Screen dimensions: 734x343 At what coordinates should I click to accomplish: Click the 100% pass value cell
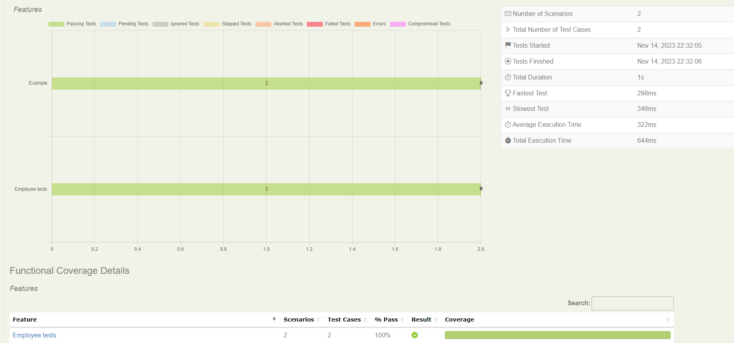(x=383, y=335)
